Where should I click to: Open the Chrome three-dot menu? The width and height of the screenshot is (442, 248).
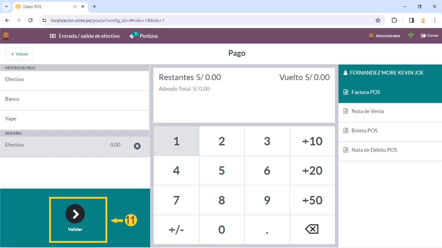(x=435, y=20)
